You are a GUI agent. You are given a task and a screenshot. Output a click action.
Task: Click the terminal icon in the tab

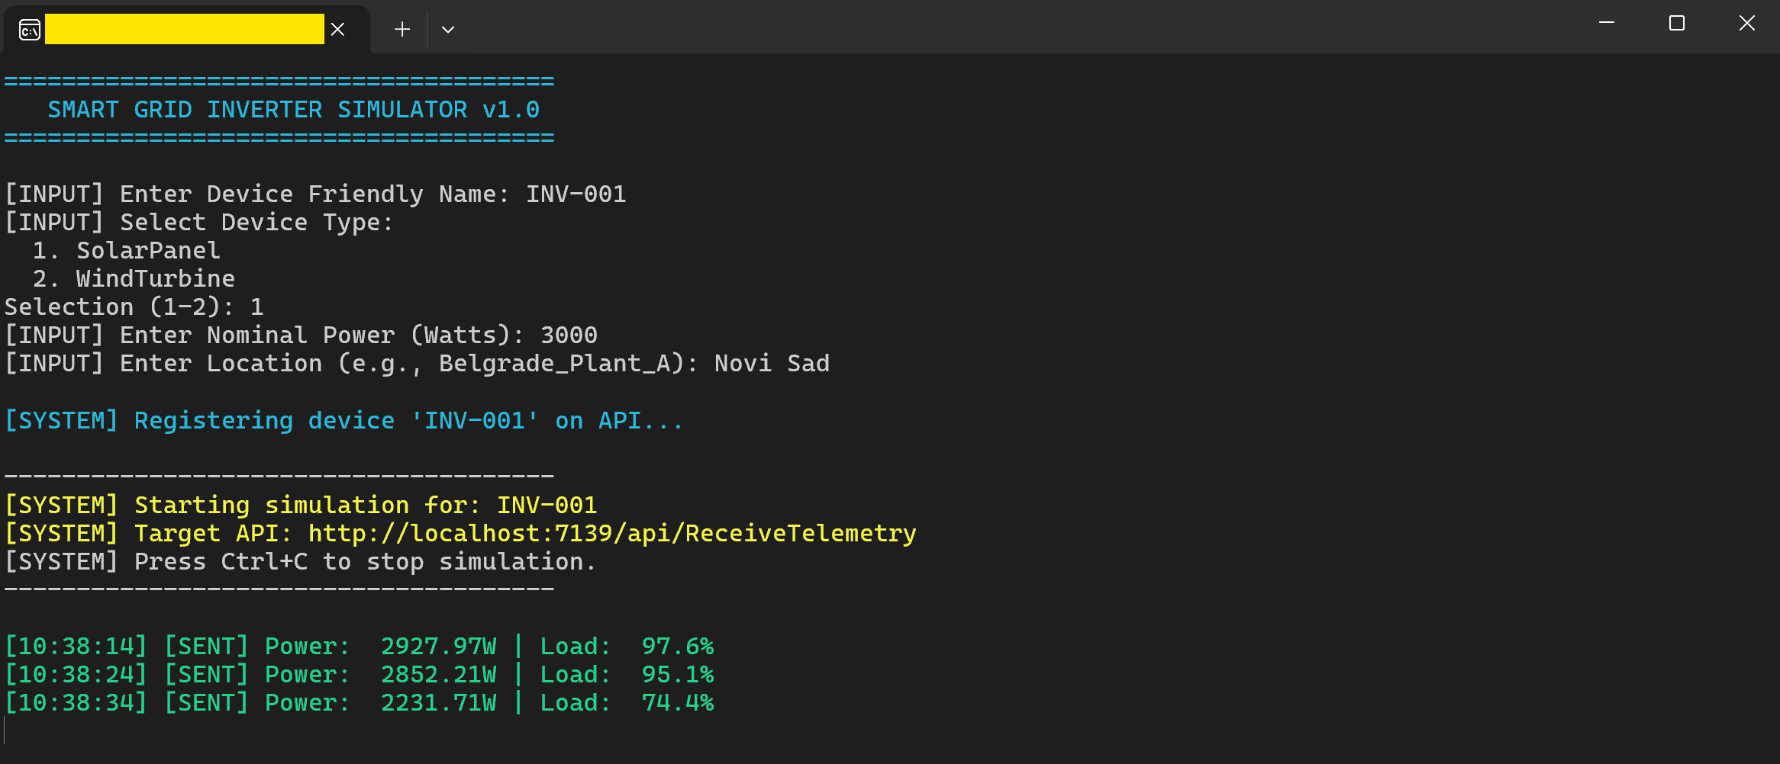pyautogui.click(x=30, y=30)
